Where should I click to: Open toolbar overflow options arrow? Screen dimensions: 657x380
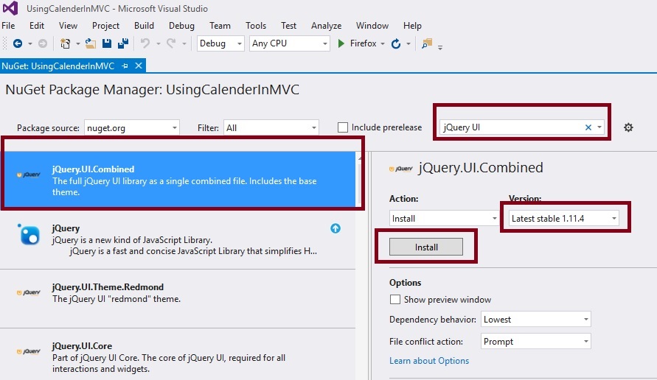(x=440, y=47)
